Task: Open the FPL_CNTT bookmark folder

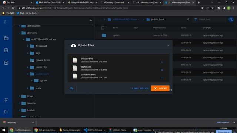Action: [x=8, y=13]
